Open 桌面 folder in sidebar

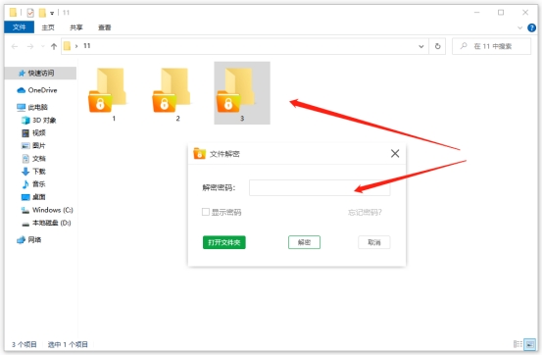[x=33, y=197]
